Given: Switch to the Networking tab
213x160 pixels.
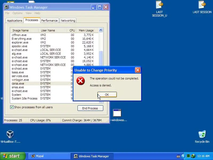Looking at the screenshot, I should (68, 21).
